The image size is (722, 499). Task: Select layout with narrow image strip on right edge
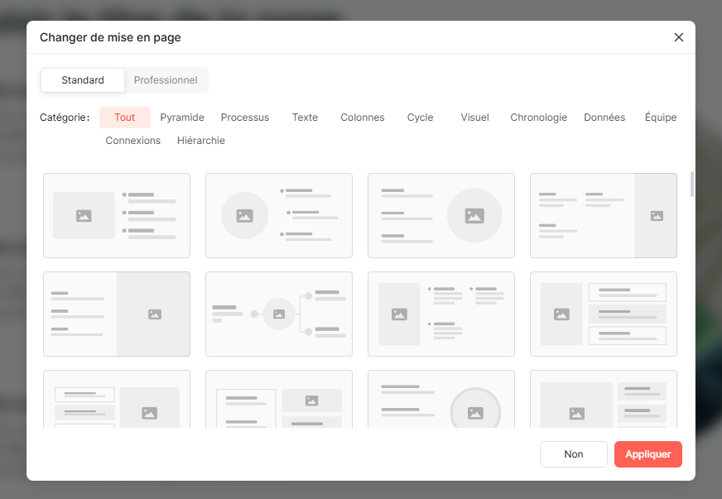tap(604, 215)
